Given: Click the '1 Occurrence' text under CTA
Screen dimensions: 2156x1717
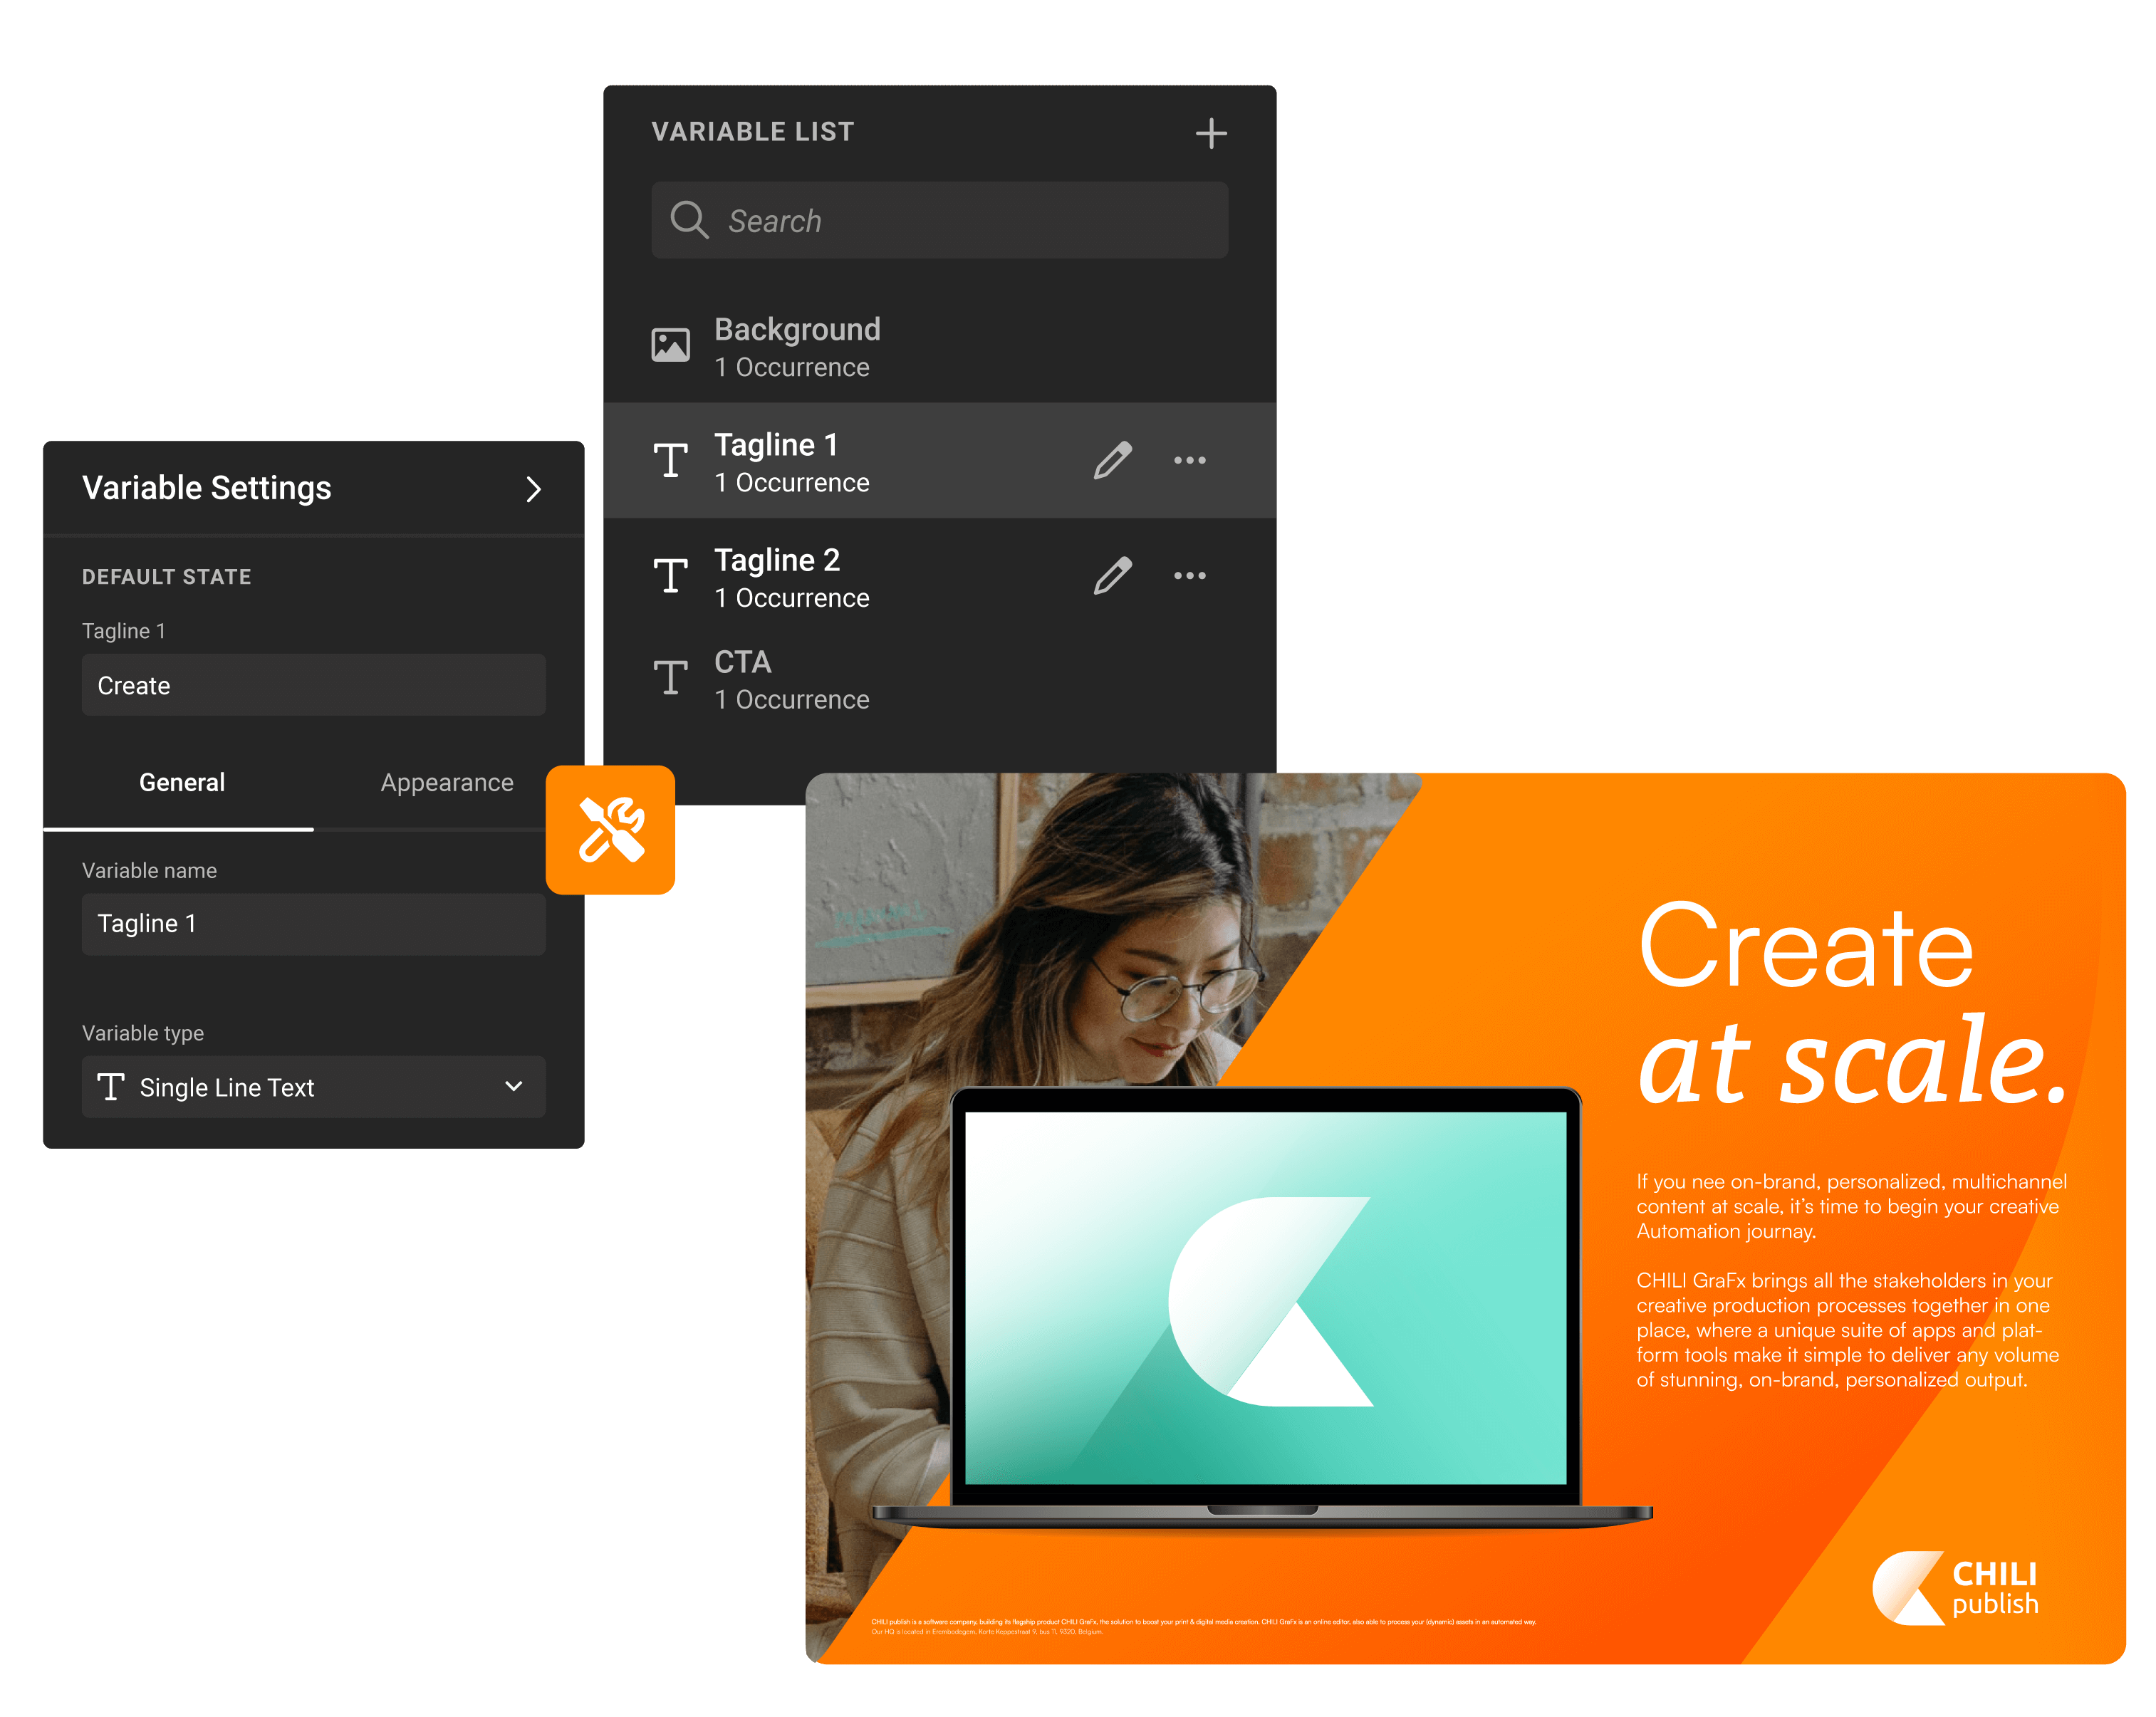Looking at the screenshot, I should point(792,700).
